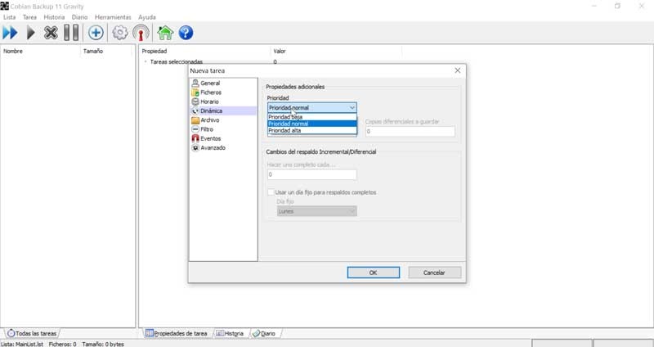Switch to Diario bottom tab
Viewport: 654px width, 347px height.
tap(264, 333)
